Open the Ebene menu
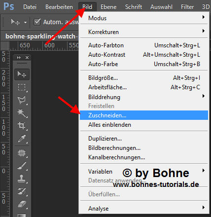The image size is (211, 217). pyautogui.click(x=108, y=7)
